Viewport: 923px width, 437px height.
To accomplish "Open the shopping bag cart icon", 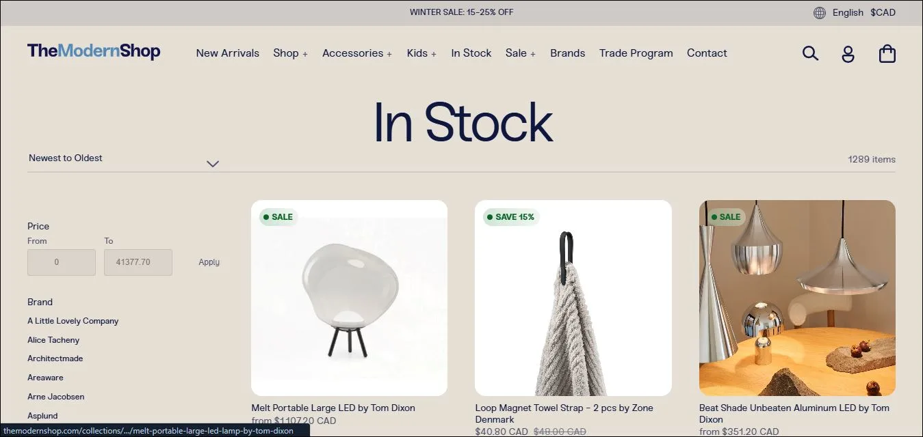I will coord(887,53).
